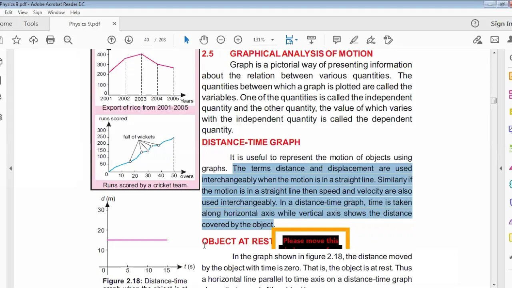Go to next page arrow

click(128, 40)
